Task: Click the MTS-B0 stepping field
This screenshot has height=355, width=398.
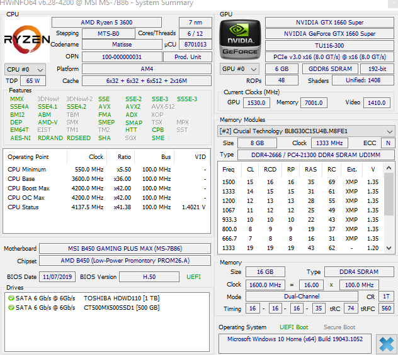Action: pos(108,34)
